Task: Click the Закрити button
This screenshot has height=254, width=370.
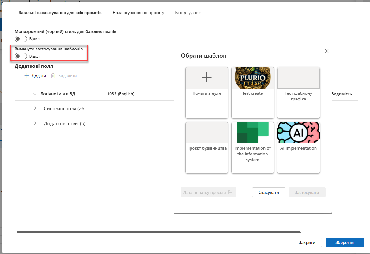Action: [307, 242]
